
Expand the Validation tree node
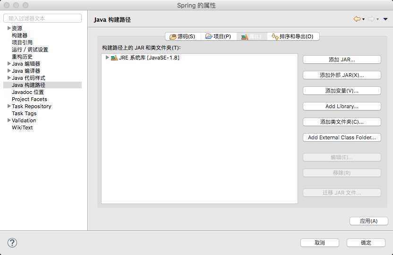pos(9,120)
